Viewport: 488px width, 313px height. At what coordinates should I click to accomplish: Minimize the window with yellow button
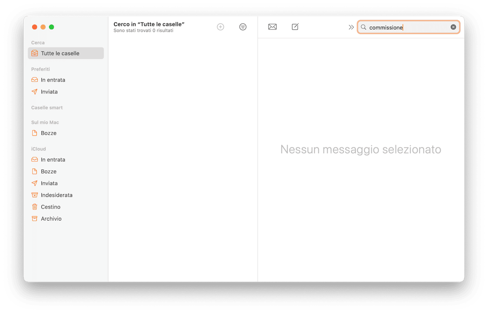(x=43, y=27)
